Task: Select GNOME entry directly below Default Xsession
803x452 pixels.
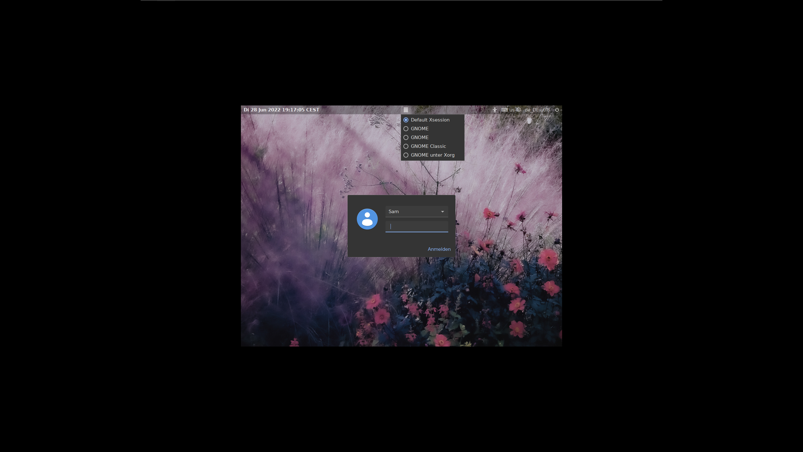Action: click(x=419, y=129)
